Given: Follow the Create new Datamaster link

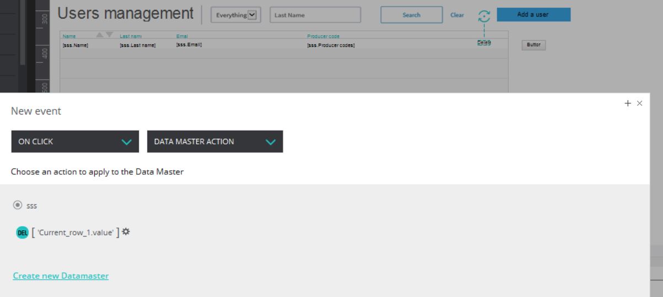Looking at the screenshot, I should tap(61, 276).
